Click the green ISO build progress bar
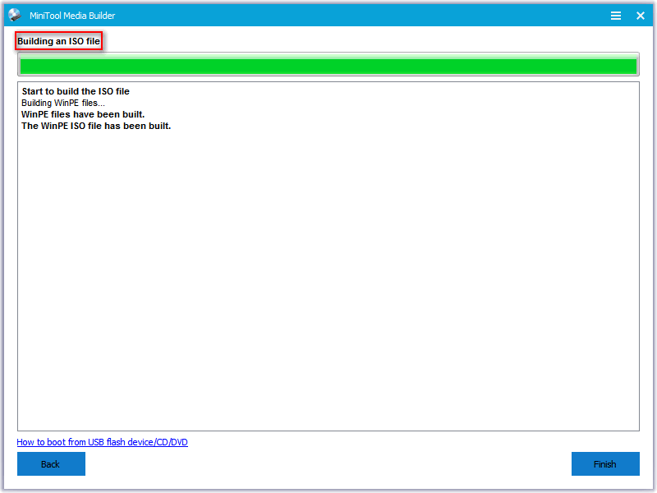657x493 pixels. tap(328, 64)
